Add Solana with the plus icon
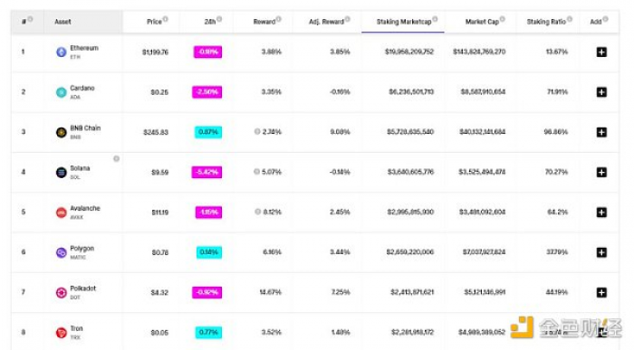The image size is (634, 350). tap(601, 173)
